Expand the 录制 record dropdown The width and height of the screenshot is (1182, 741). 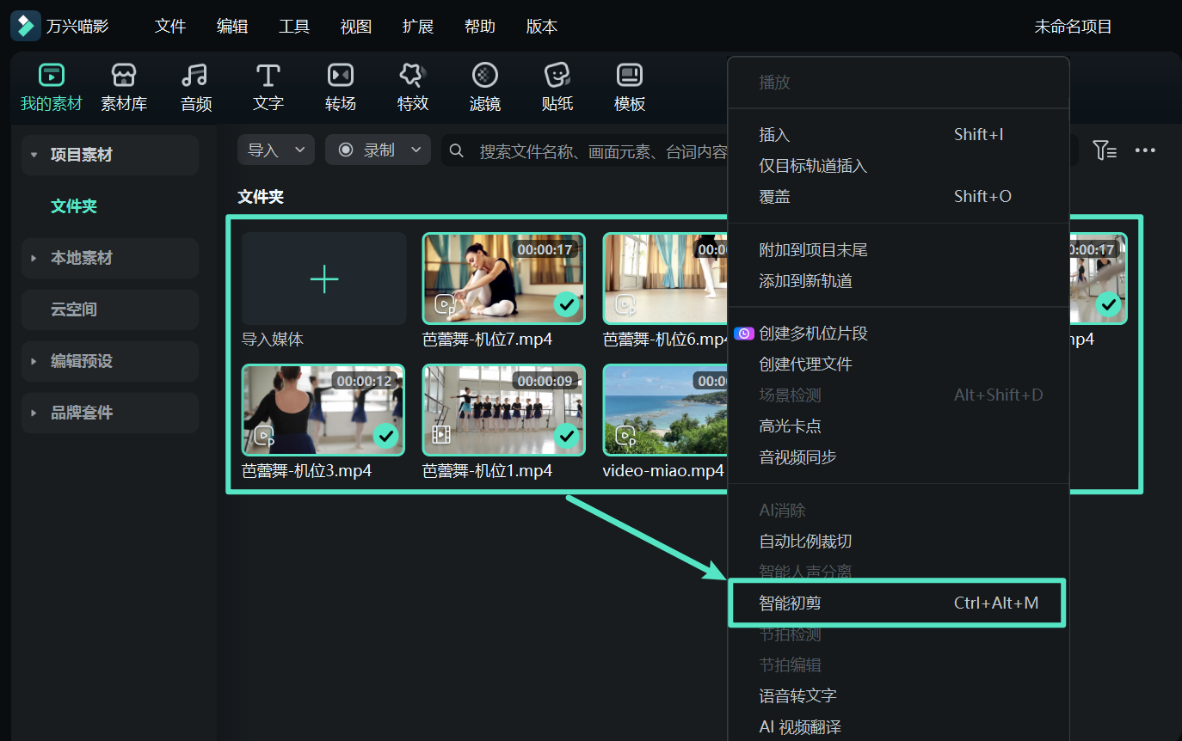(x=378, y=150)
